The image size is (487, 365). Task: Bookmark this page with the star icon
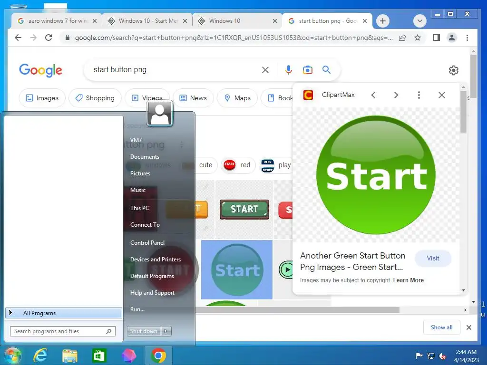coord(418,38)
